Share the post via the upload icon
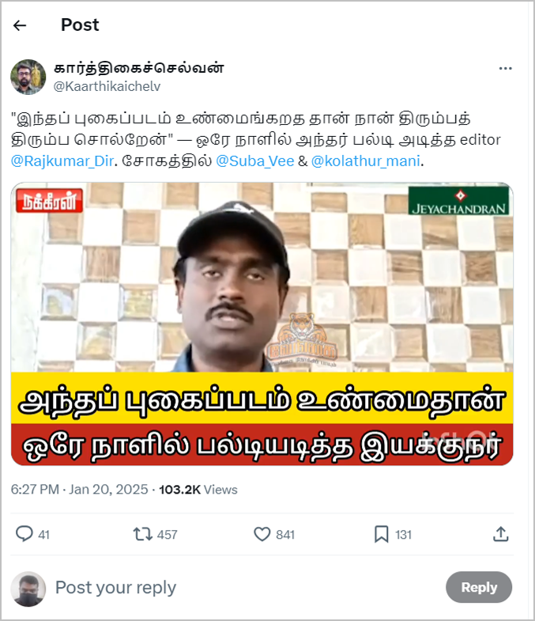 point(500,534)
